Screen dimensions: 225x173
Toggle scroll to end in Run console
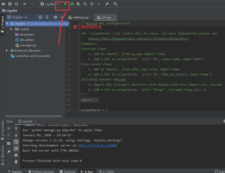pyautogui.click(x=16, y=148)
